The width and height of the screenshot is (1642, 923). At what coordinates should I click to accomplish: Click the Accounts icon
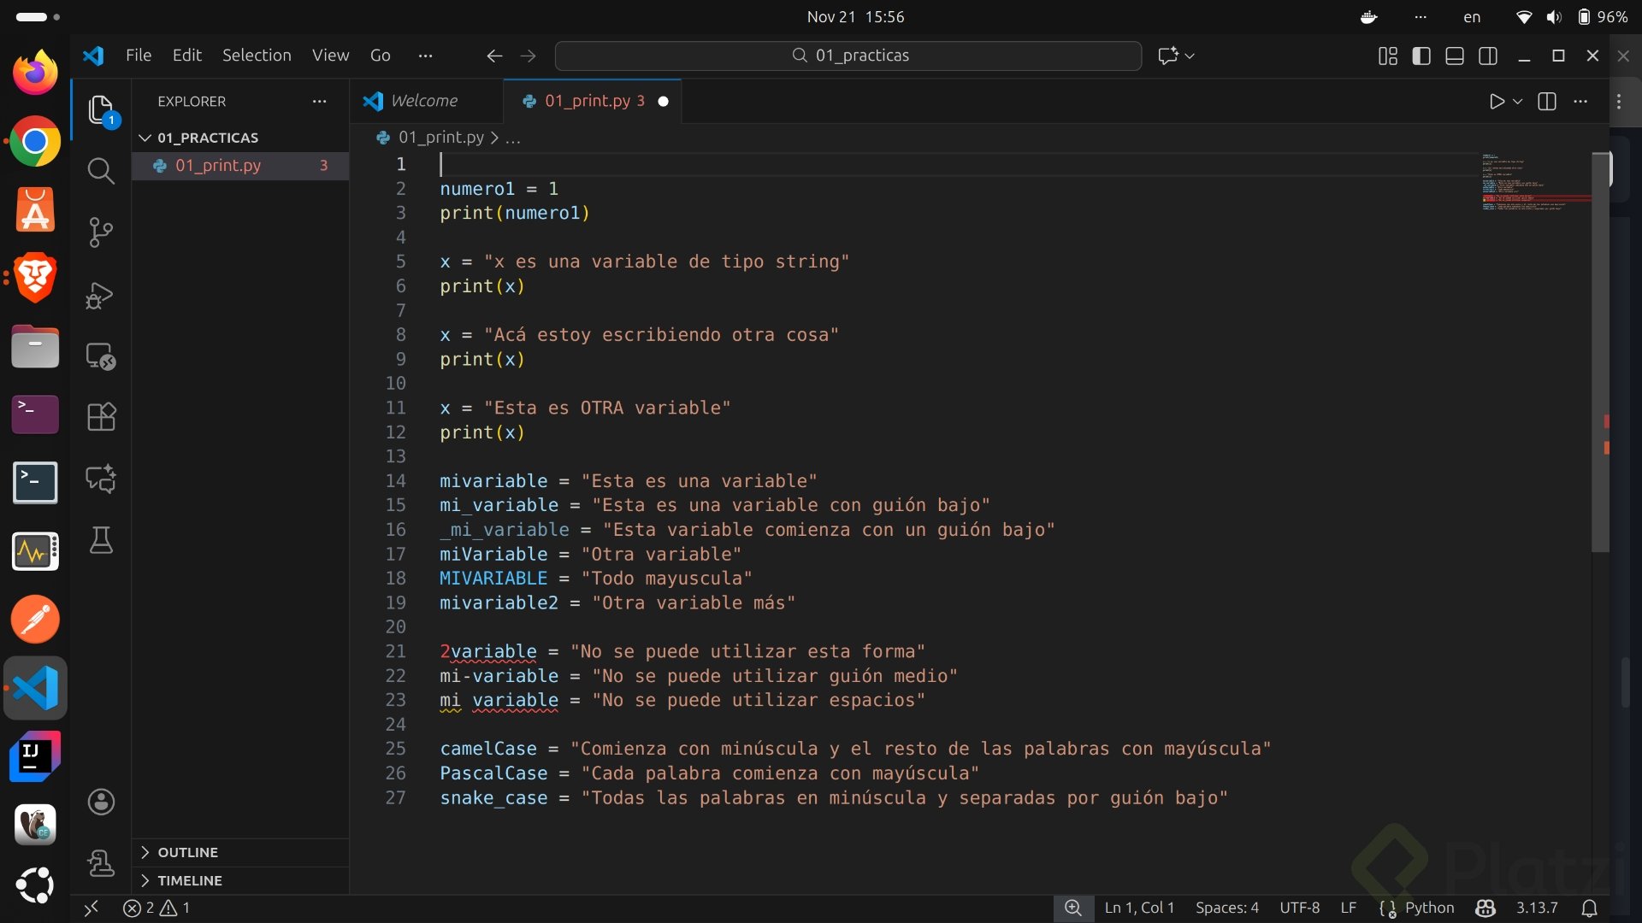101,802
